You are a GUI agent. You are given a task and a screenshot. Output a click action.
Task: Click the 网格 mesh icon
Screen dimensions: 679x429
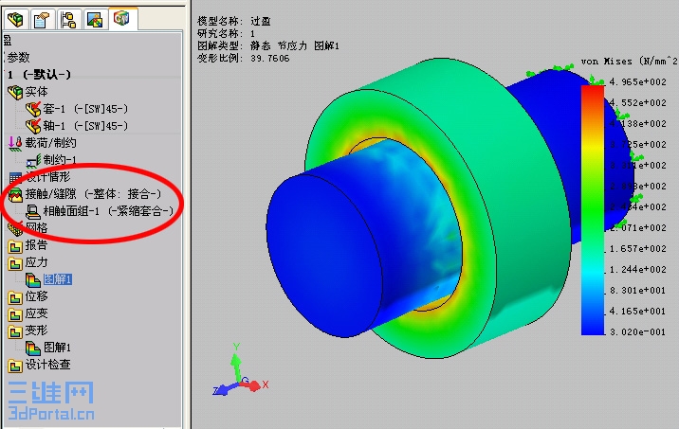click(15, 228)
